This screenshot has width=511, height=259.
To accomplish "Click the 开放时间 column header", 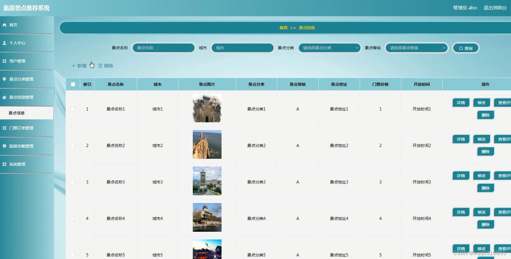I will 422,84.
